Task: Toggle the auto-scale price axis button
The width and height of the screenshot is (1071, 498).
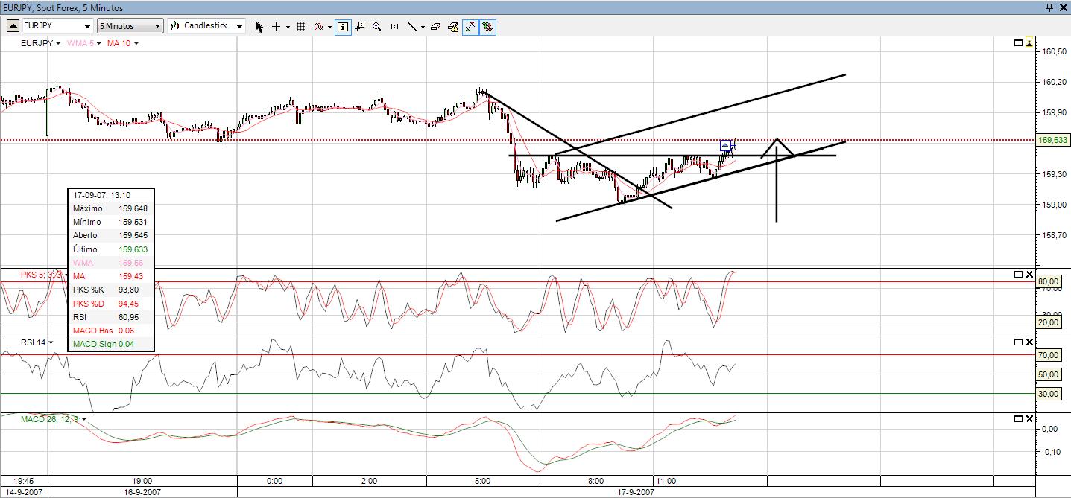Action: [x=471, y=26]
